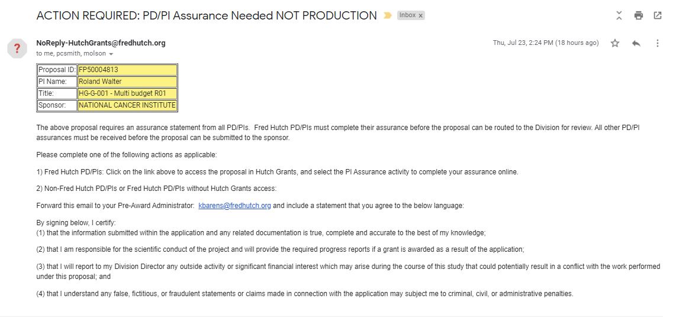
Task: Reply using the arrow icon
Action: tap(636, 43)
